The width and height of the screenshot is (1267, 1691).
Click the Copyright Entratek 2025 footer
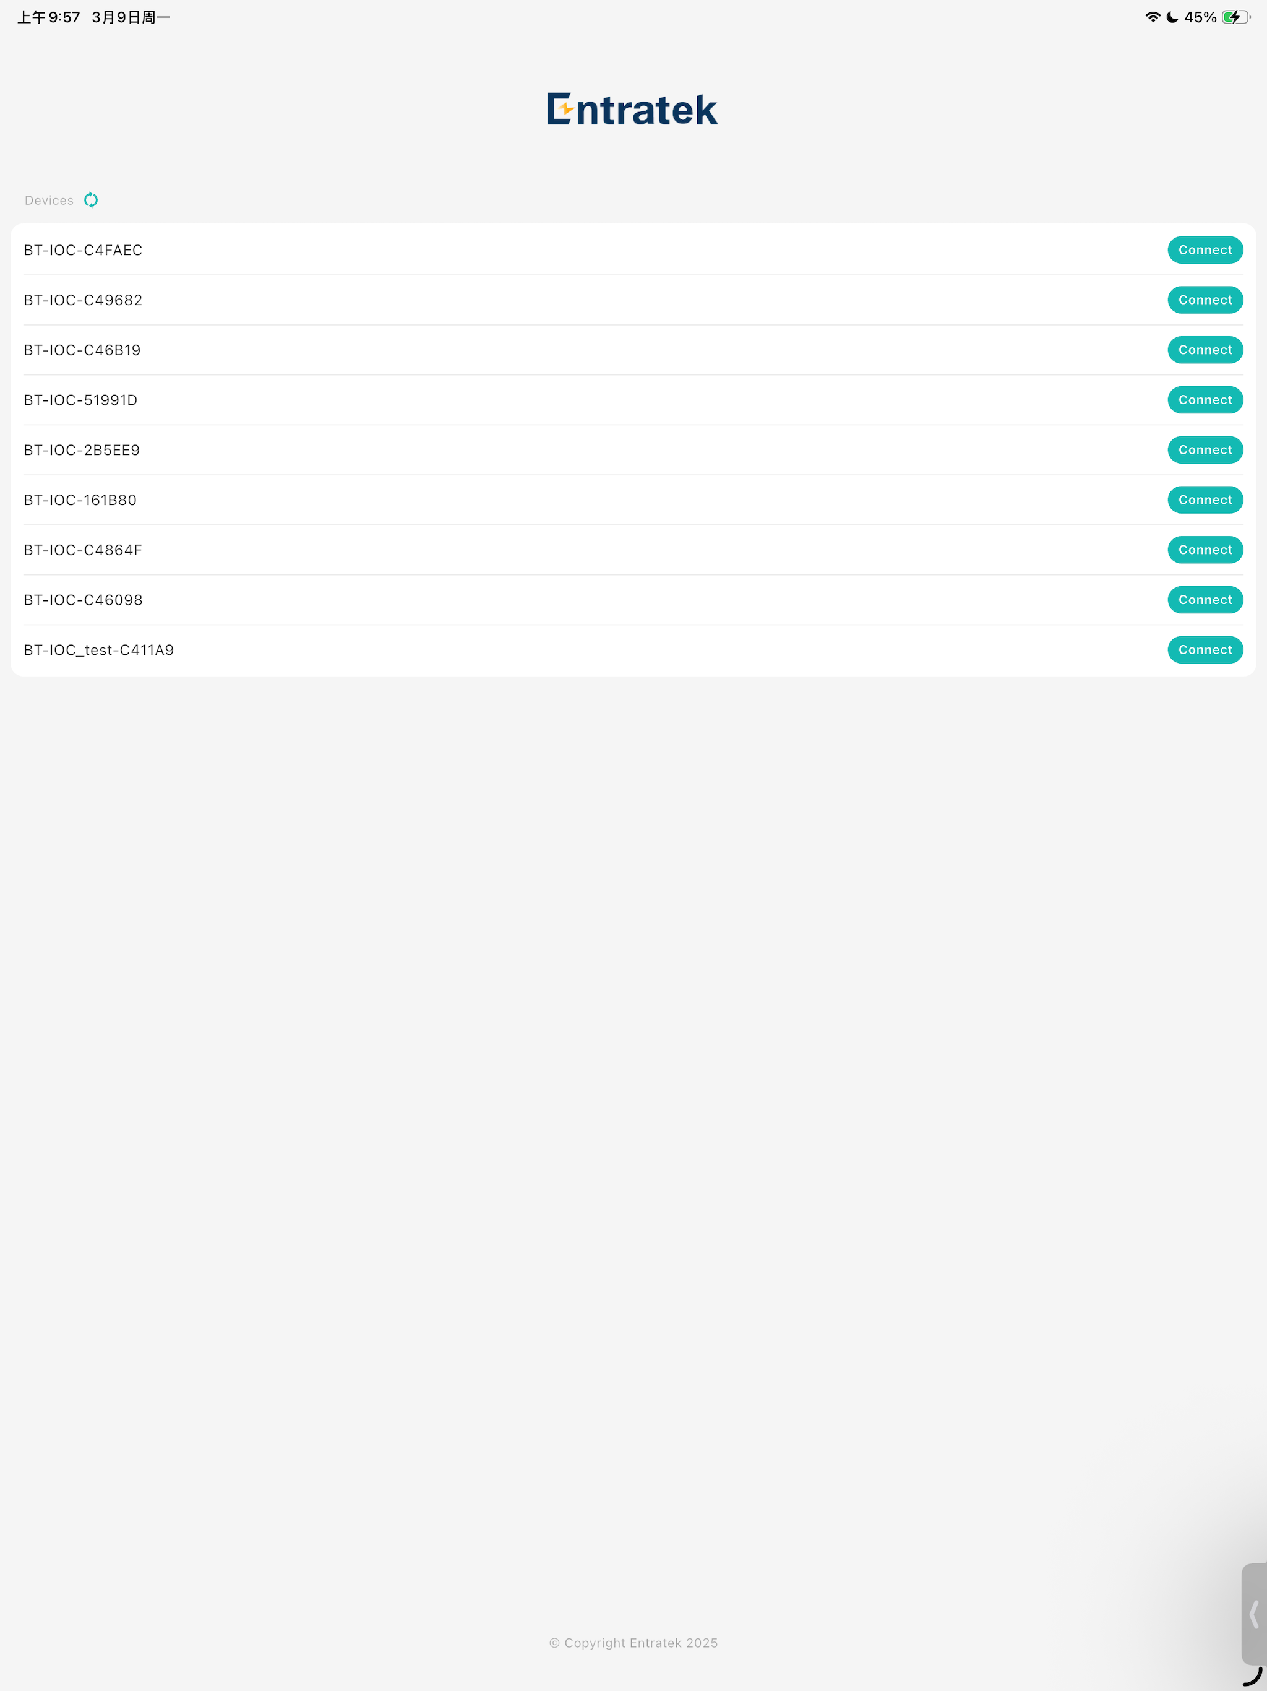(x=633, y=1643)
